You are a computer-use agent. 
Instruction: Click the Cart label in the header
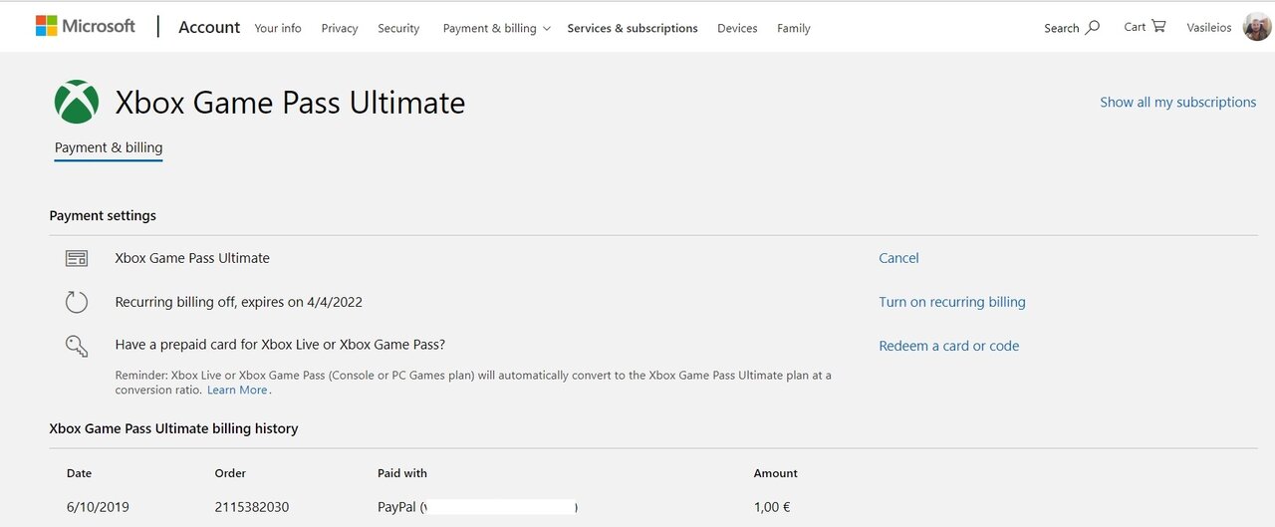tap(1135, 27)
